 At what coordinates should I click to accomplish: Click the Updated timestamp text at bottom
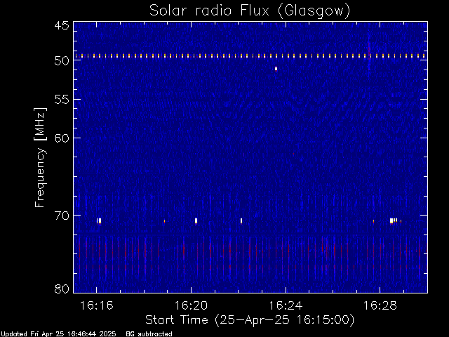point(58,334)
